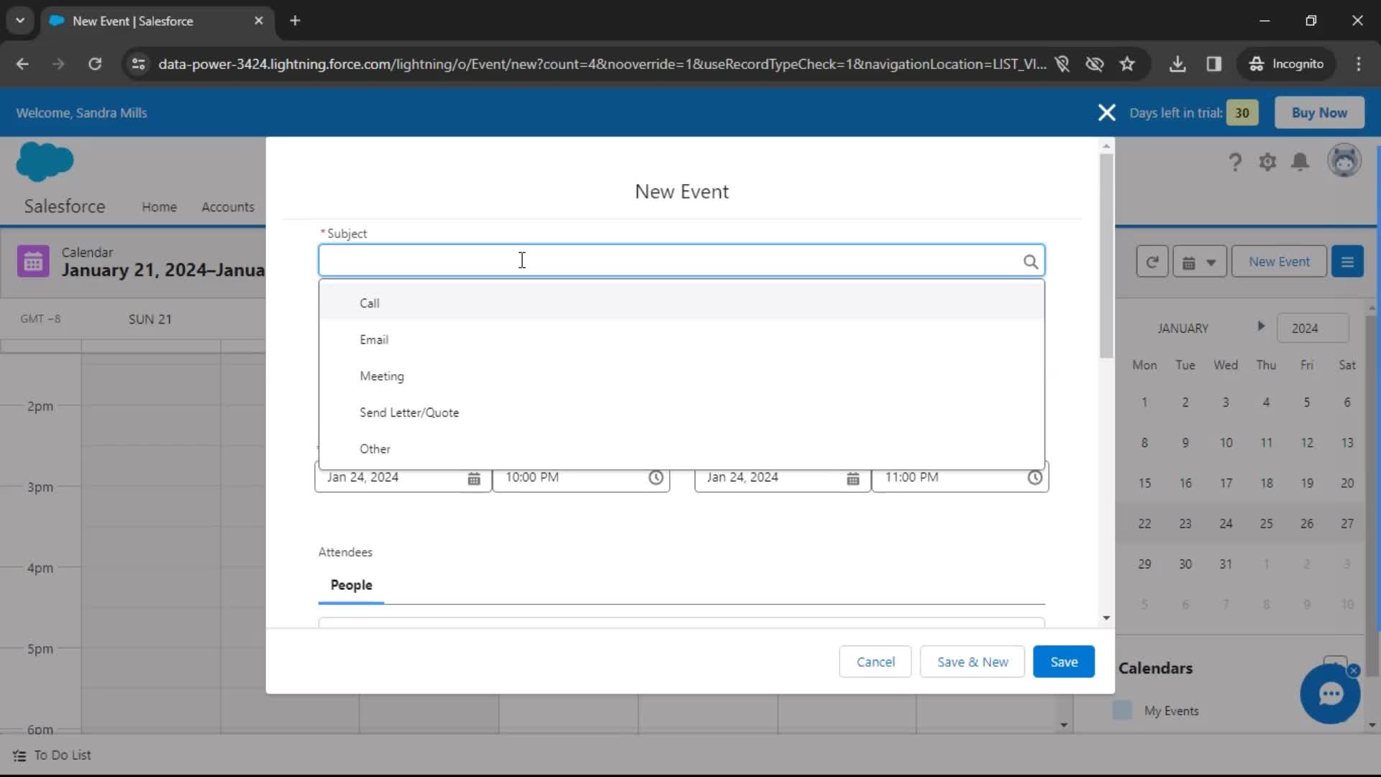Edit the year 2024 field
The image size is (1381, 777).
point(1312,329)
